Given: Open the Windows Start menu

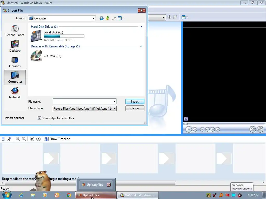Looking at the screenshot, I should (x=7, y=195).
